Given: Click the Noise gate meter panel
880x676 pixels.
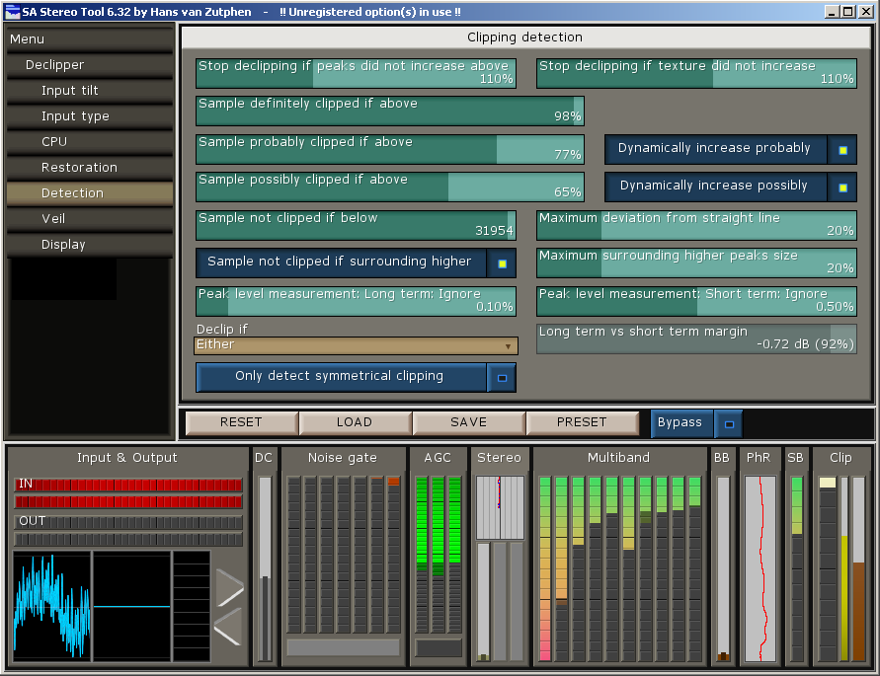Looking at the screenshot, I should [343, 557].
